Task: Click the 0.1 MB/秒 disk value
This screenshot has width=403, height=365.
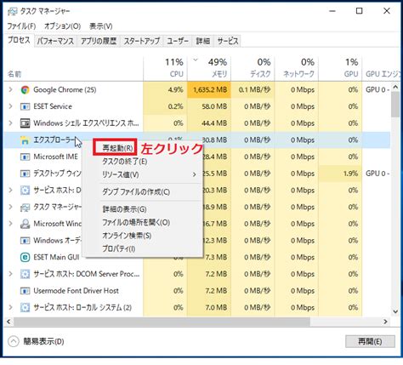Action: 255,90
